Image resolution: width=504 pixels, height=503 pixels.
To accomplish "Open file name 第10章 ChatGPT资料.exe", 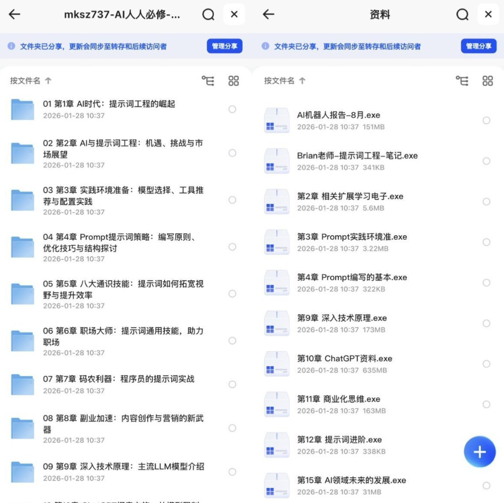I will pos(345,358).
